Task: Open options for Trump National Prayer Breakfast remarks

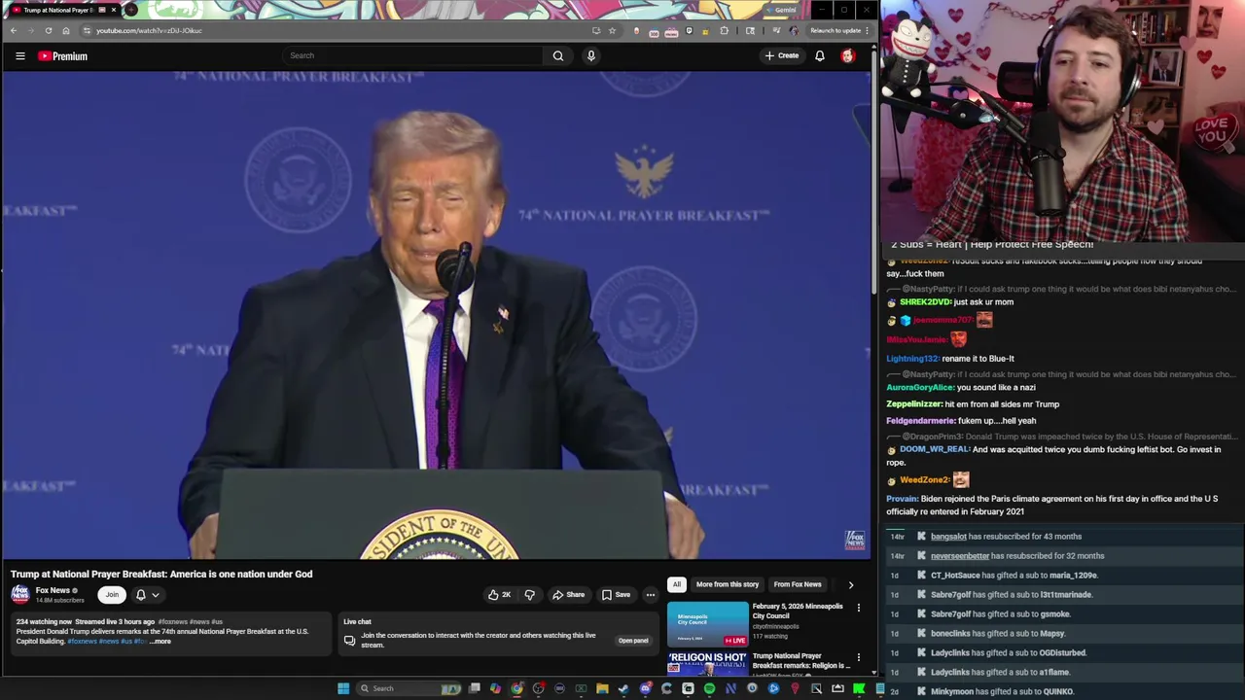Action: pyautogui.click(x=858, y=658)
